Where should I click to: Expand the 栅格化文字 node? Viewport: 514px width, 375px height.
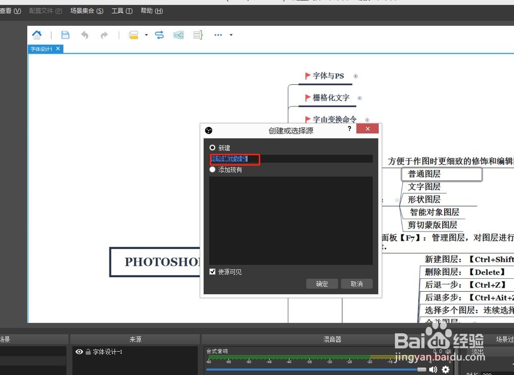(x=360, y=98)
